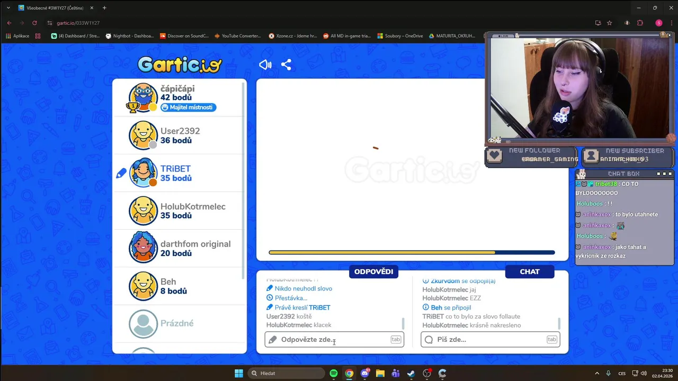Click the answers list scrollbar
Viewport: 678px width, 381px height.
[x=403, y=323]
